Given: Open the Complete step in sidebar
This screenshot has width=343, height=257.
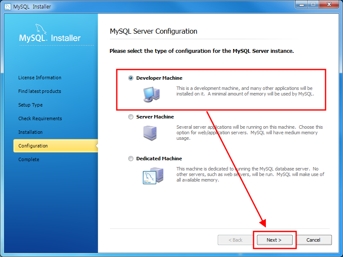Looking at the screenshot, I should click(x=29, y=159).
